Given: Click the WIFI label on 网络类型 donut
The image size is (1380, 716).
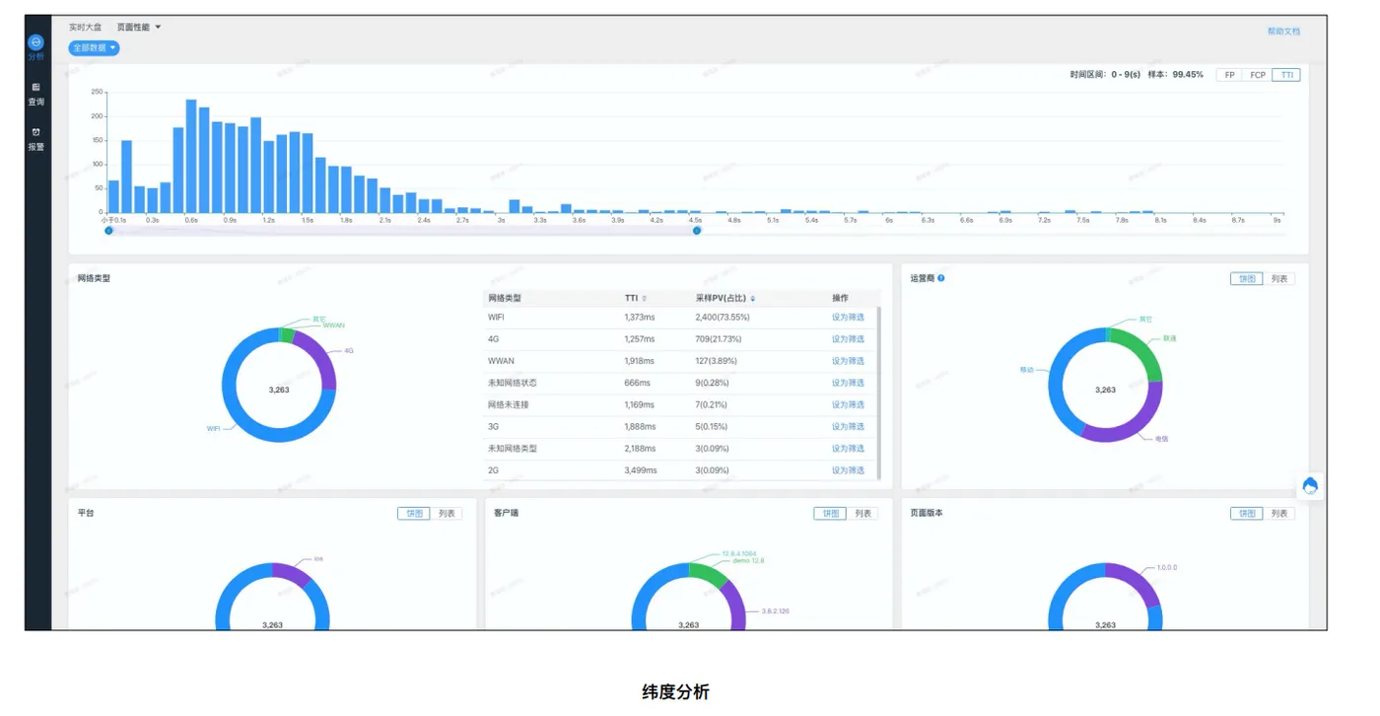Looking at the screenshot, I should [x=213, y=429].
